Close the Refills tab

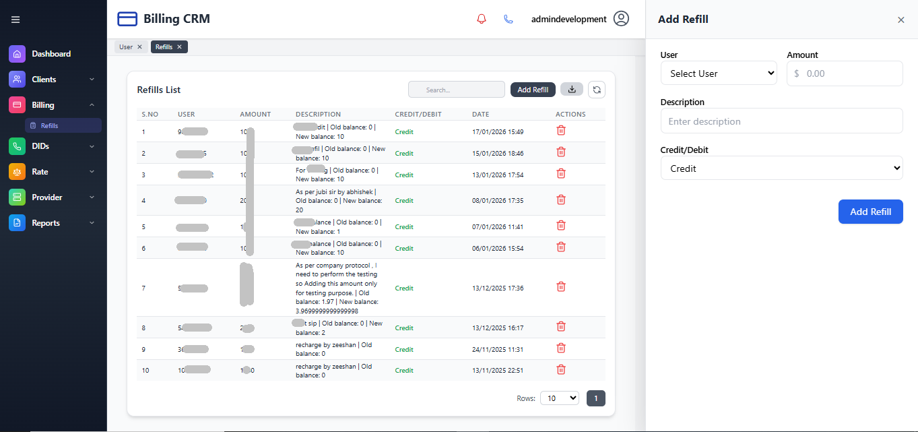[179, 47]
